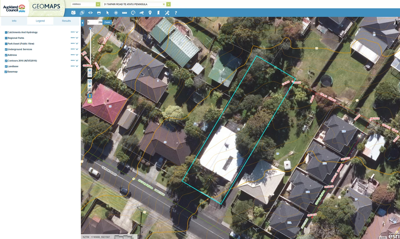The image size is (400, 239).
Task: Open the Address search type dropdown
Action: pos(98,4)
